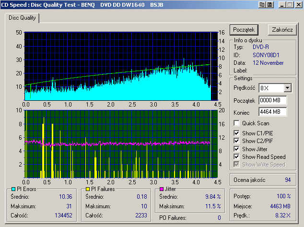Click PI Failures maximum value 10
Screen dimensions: 304x227
coord(144,206)
